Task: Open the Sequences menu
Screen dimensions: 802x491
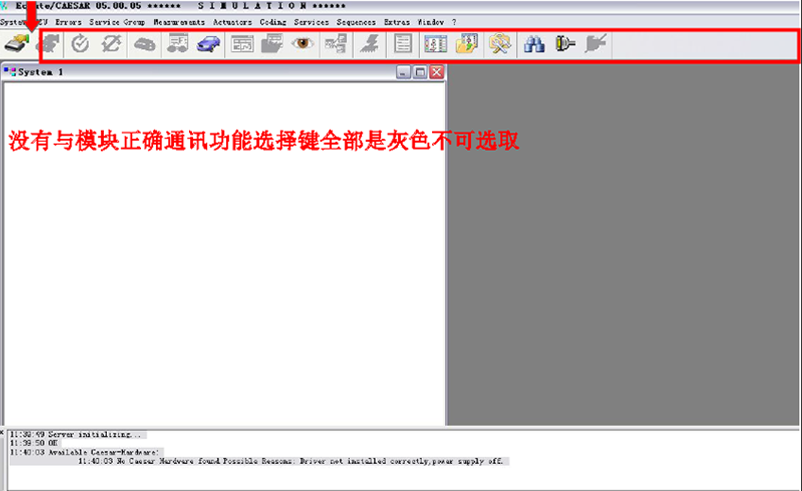Action: click(x=356, y=22)
